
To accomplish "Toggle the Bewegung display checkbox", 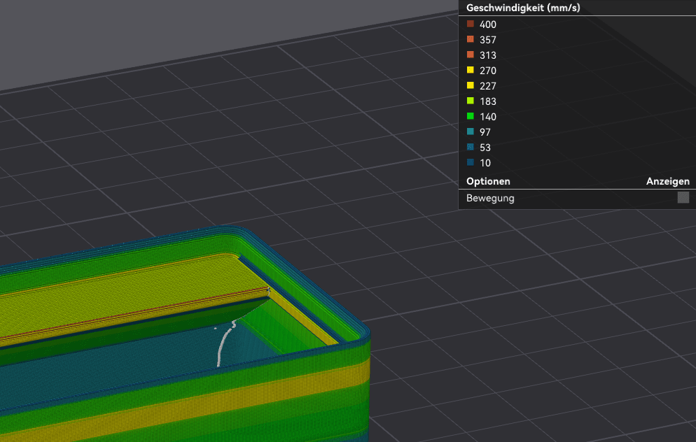I will point(683,198).
